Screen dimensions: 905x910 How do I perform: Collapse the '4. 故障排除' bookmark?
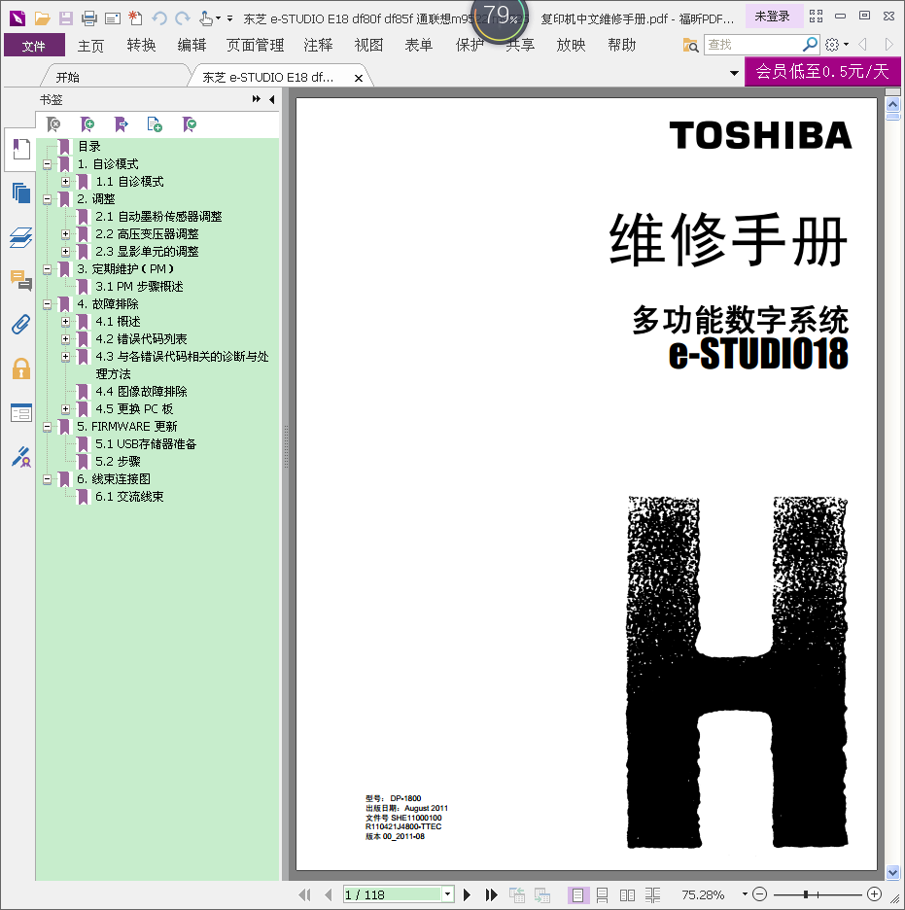point(47,304)
